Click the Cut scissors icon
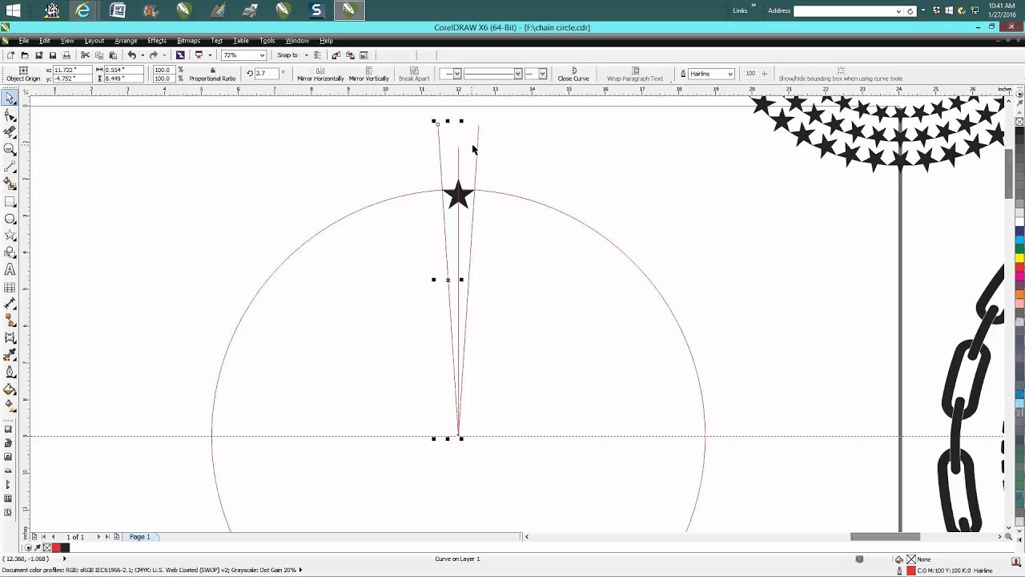The height and width of the screenshot is (577, 1025). pyautogui.click(x=85, y=55)
